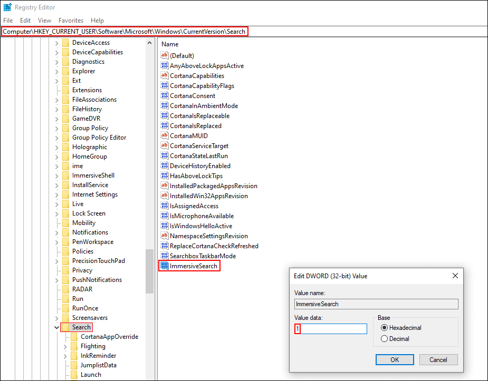Click the CortanaCapabilityFlags DWORD icon
Screen dimensions: 488x381
tap(164, 85)
